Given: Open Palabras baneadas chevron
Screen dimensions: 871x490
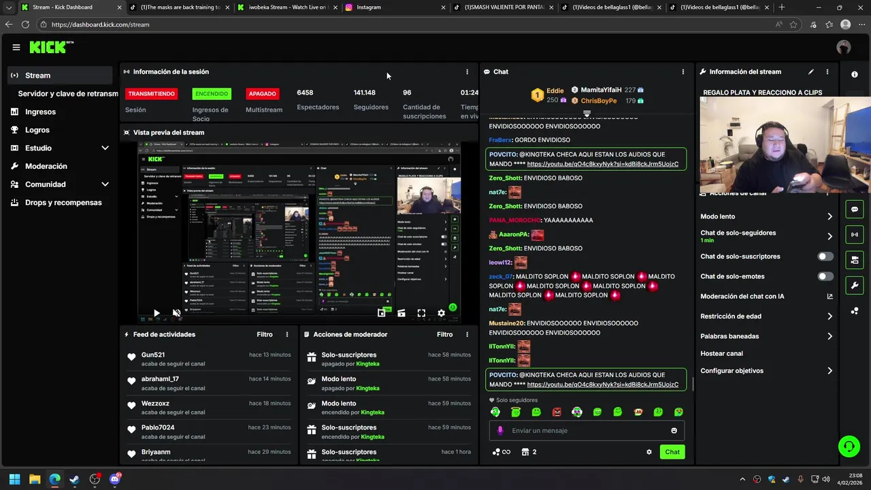Looking at the screenshot, I should [x=829, y=336].
